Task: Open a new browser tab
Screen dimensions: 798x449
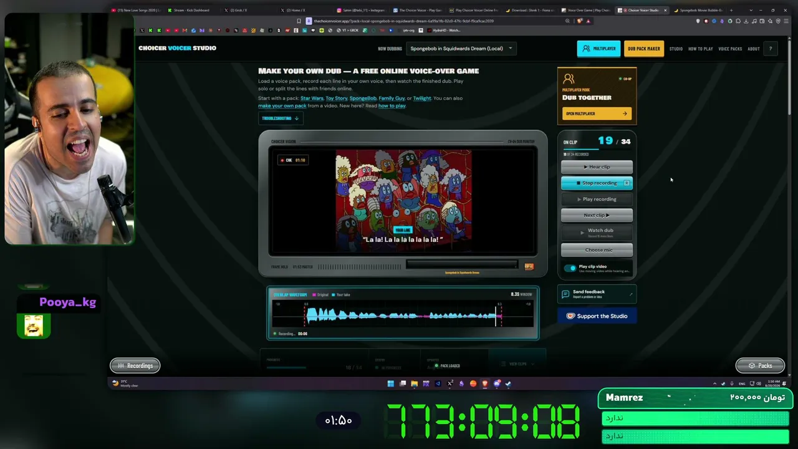Action: 731,10
